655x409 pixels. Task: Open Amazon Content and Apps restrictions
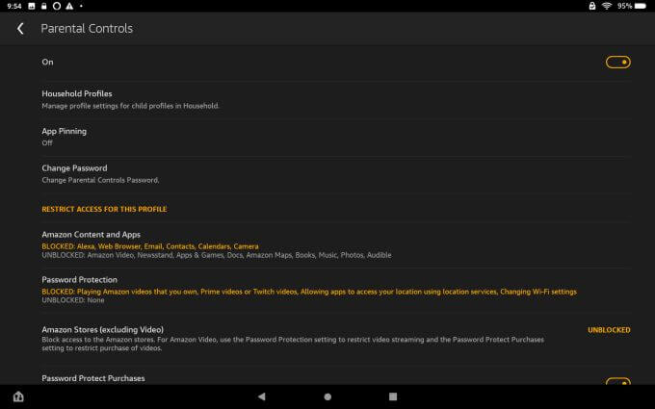[x=336, y=244]
